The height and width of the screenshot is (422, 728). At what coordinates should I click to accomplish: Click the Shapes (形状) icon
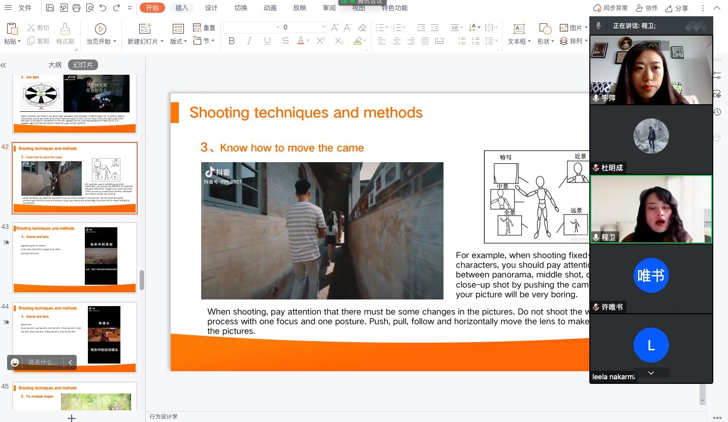click(545, 29)
